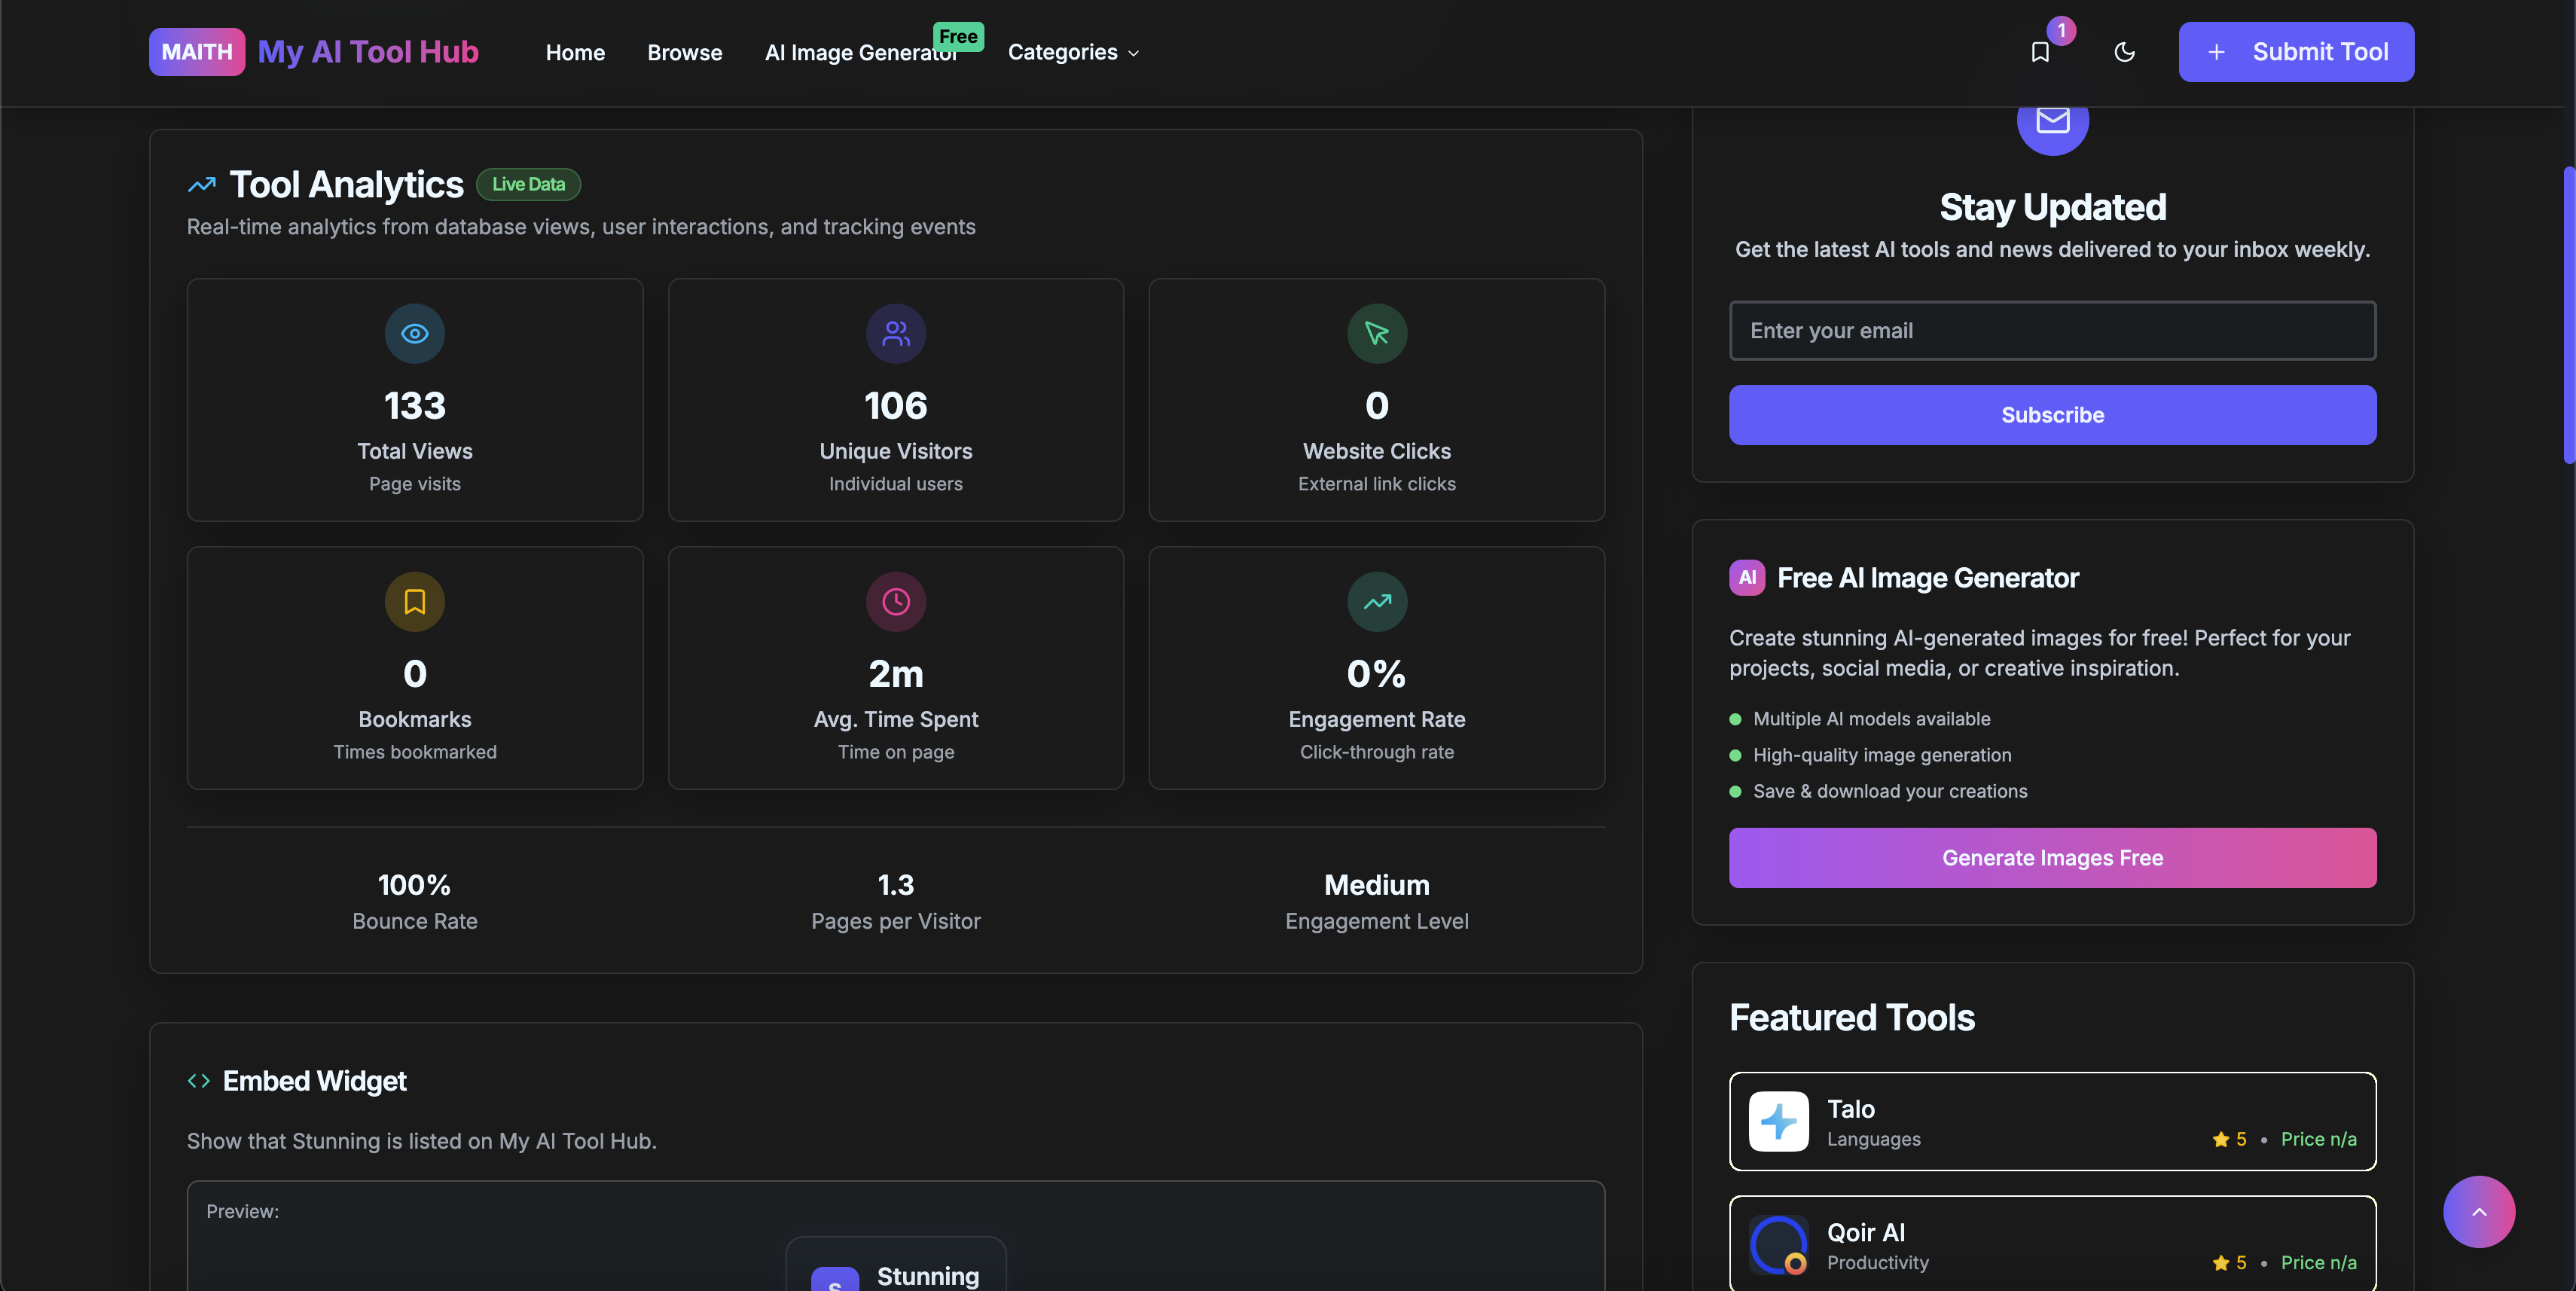Click the Tool Analytics trending arrow icon
The height and width of the screenshot is (1291, 2576).
tap(202, 185)
